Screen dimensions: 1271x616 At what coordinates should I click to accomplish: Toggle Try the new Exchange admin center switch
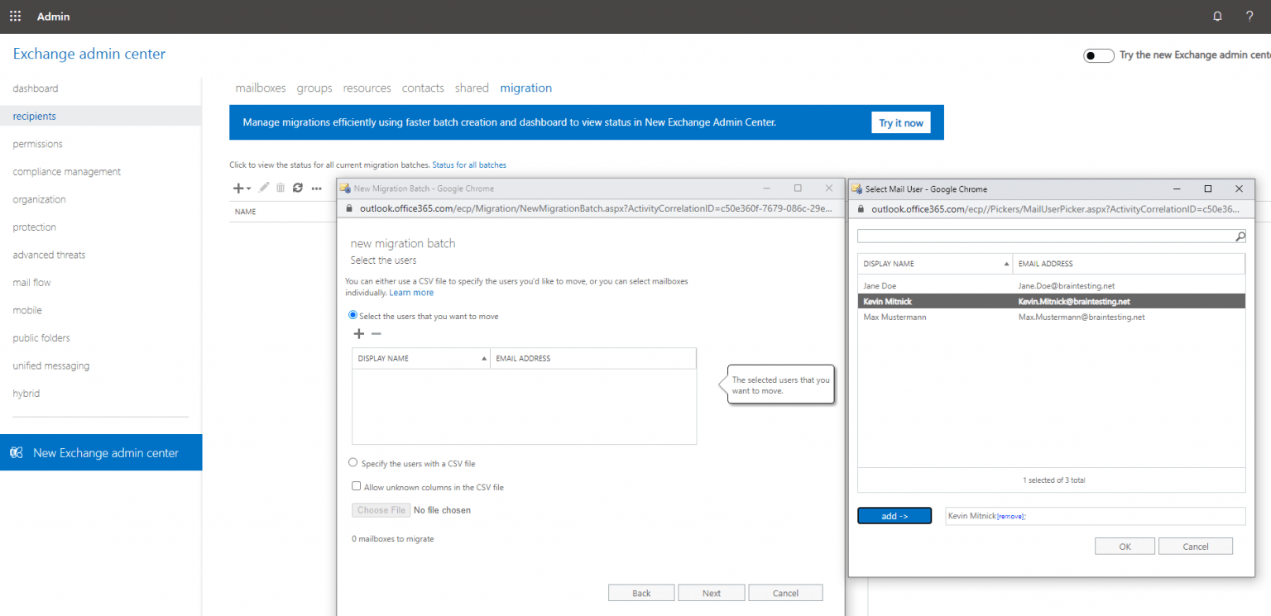tap(1098, 55)
